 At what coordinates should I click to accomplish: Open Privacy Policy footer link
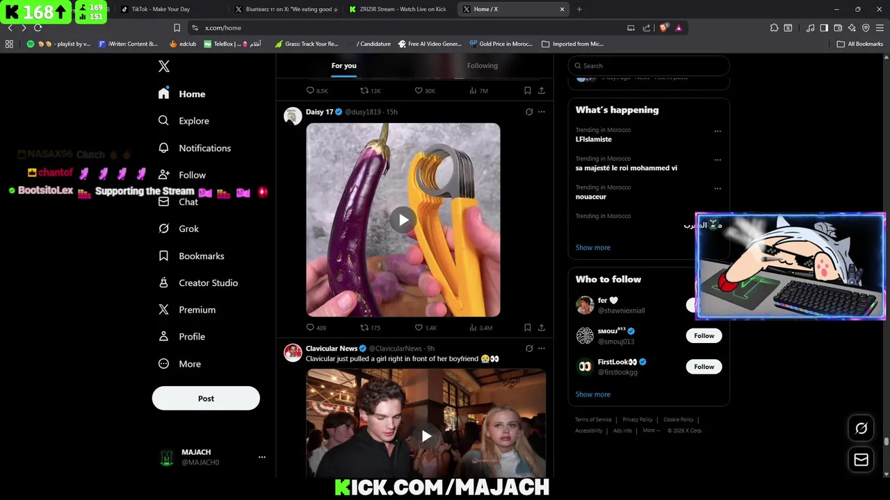[x=638, y=419]
